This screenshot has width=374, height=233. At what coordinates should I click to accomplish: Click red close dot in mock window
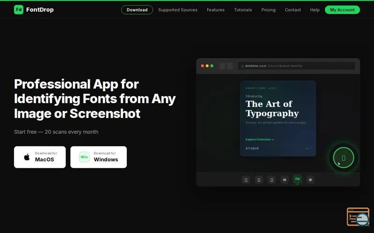point(202,66)
